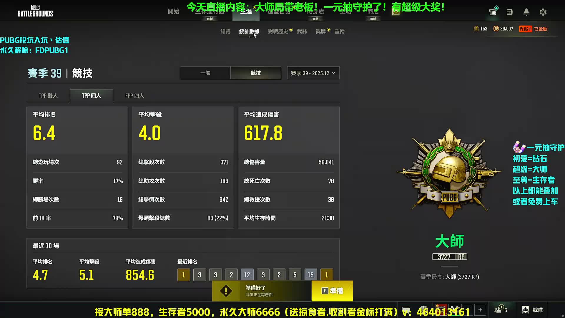Click the plus button to invite teammates
The height and width of the screenshot is (318, 565).
[480, 309]
